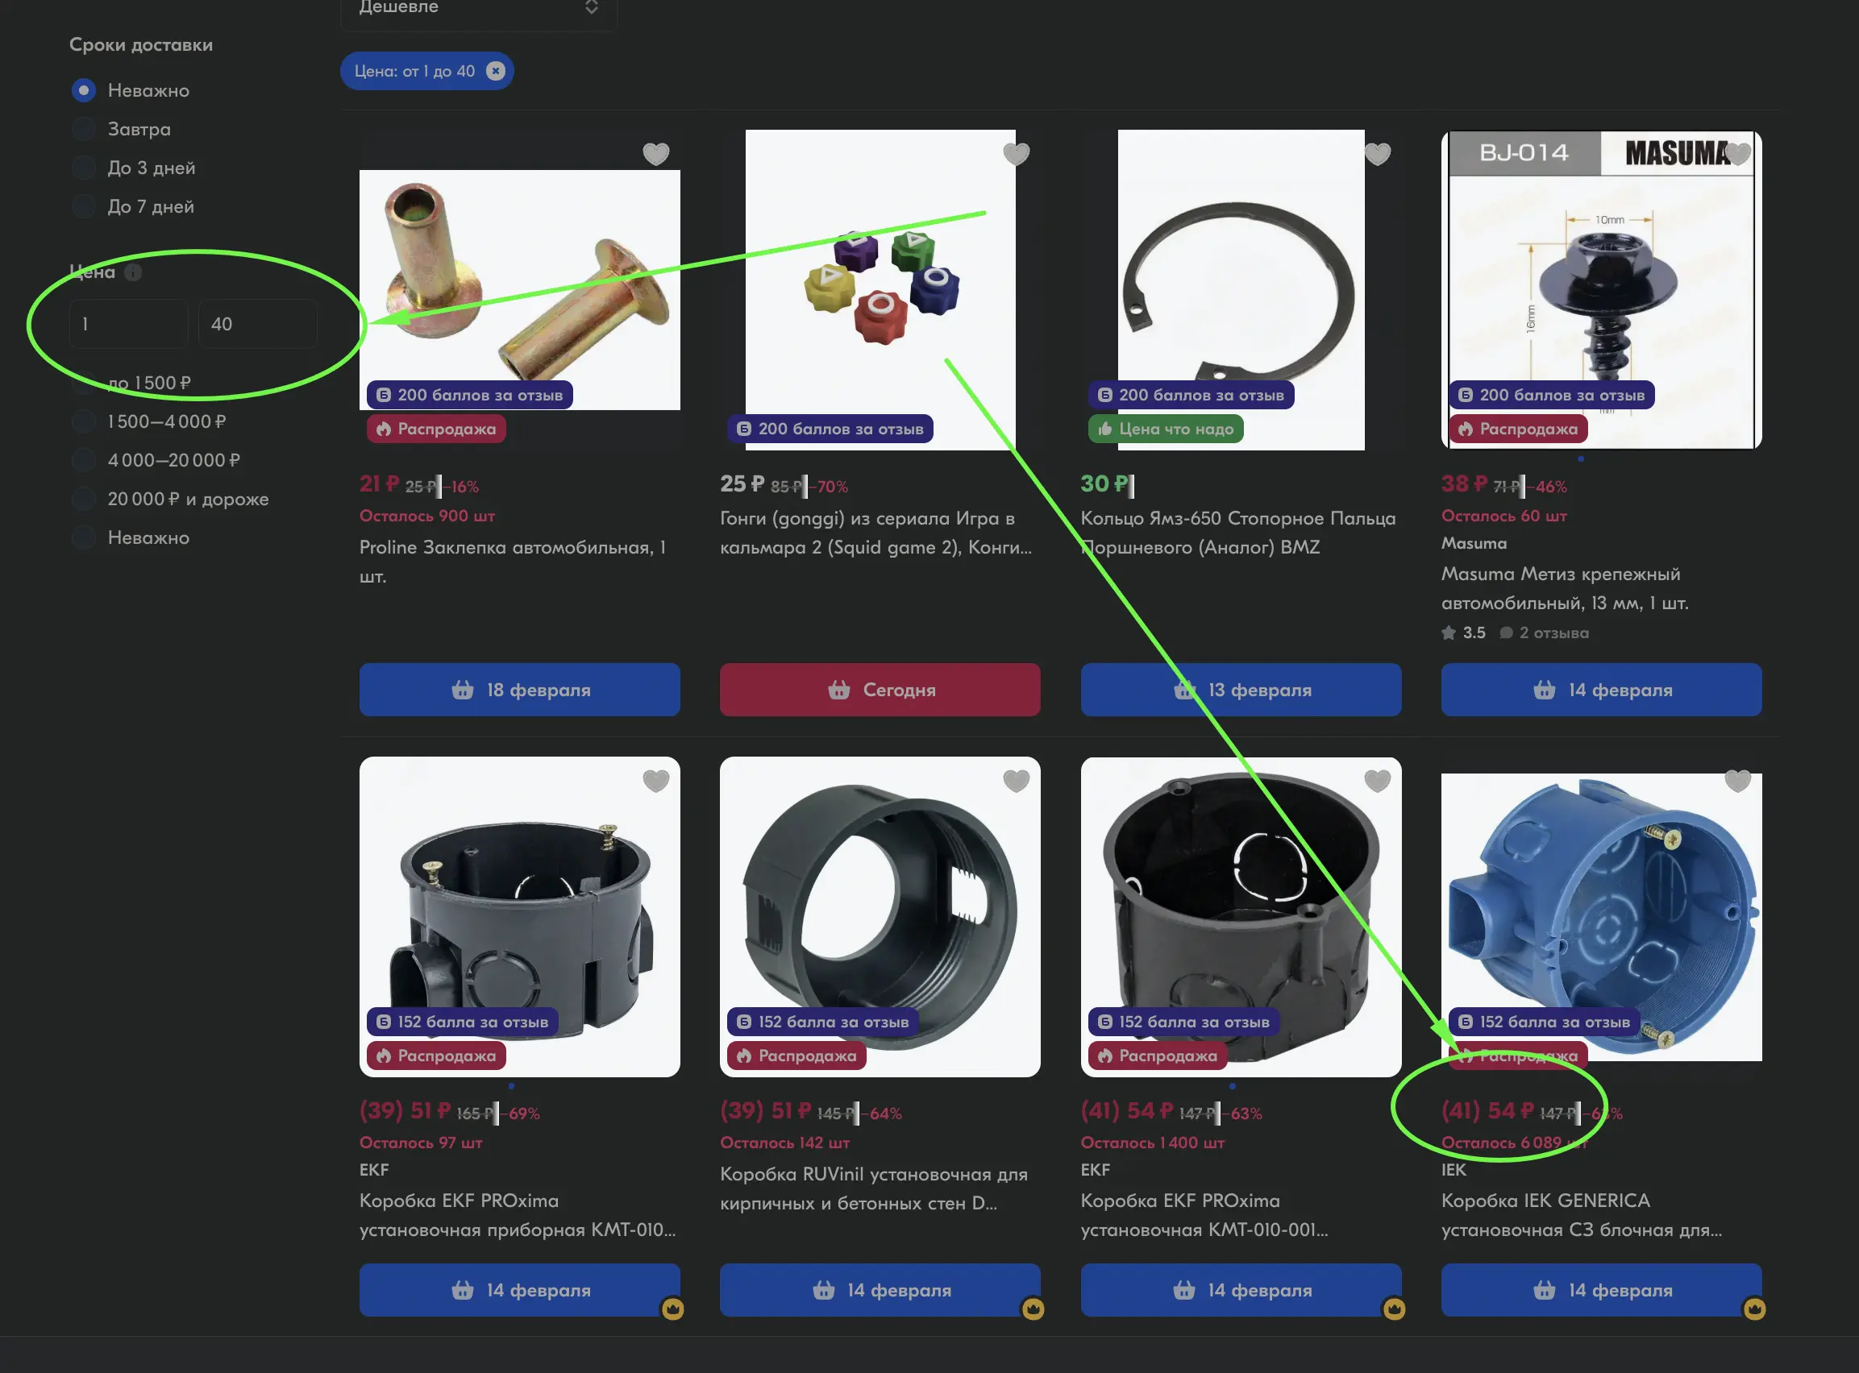Add Masuma Метиз via '14 февраля' button
Screen dimensions: 1859x1373
[1601, 690]
